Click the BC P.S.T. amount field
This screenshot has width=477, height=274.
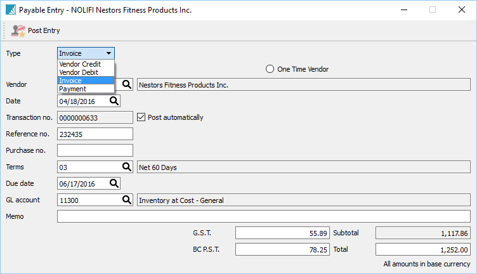(x=283, y=250)
